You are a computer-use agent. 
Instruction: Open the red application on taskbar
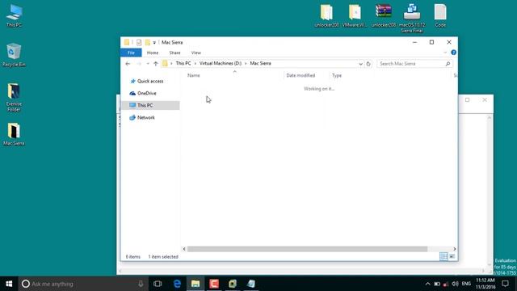[x=214, y=284]
